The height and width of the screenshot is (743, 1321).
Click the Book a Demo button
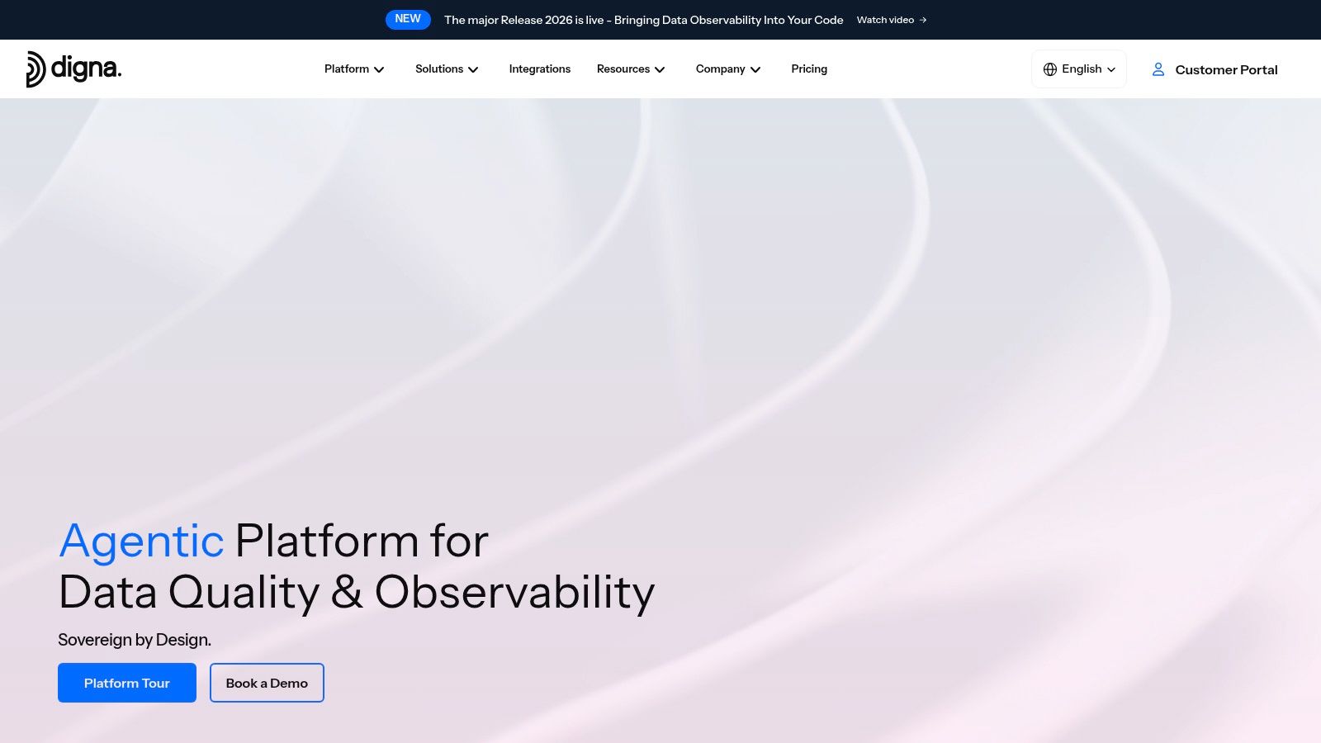pyautogui.click(x=267, y=683)
